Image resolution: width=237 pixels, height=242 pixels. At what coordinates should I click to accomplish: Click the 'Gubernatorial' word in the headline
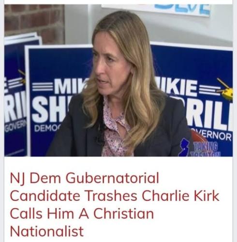[x=113, y=179]
